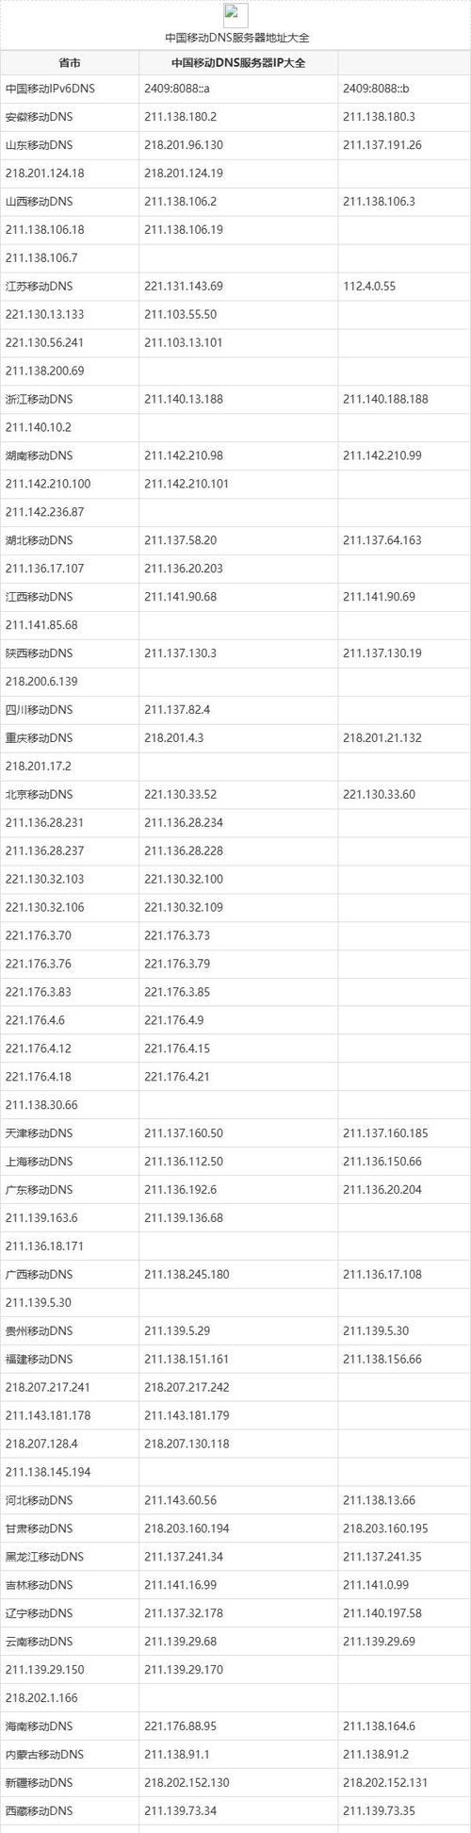Screen dimensions: 471x1833
Task: Select IP 211.139.73.35 for 西藏移动
Action: point(379,1810)
